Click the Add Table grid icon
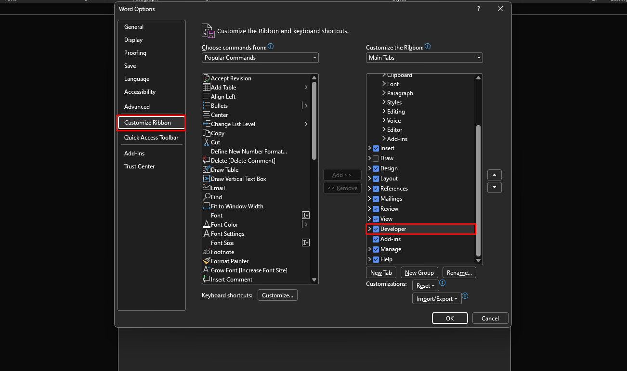Viewport: 627px width, 371px height. coord(207,87)
